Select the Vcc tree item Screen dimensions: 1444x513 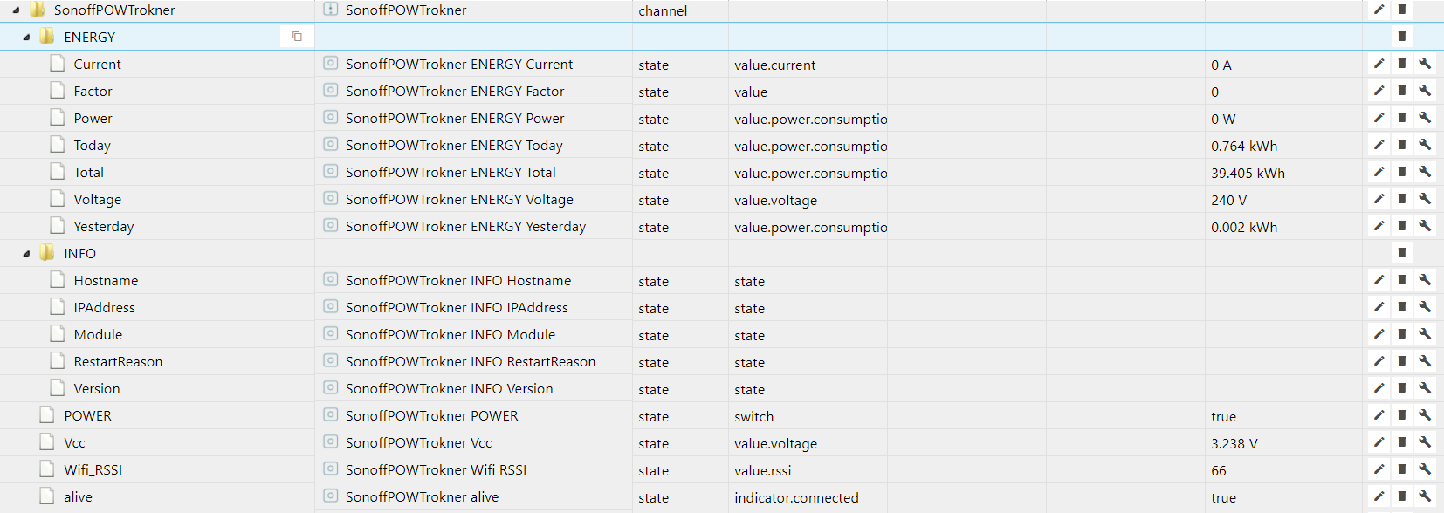point(74,443)
